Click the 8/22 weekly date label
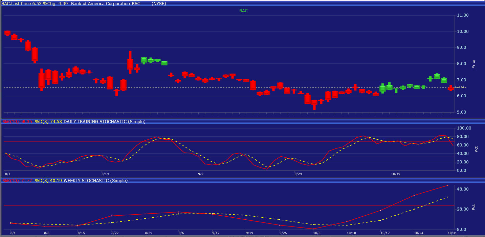 [115, 233]
